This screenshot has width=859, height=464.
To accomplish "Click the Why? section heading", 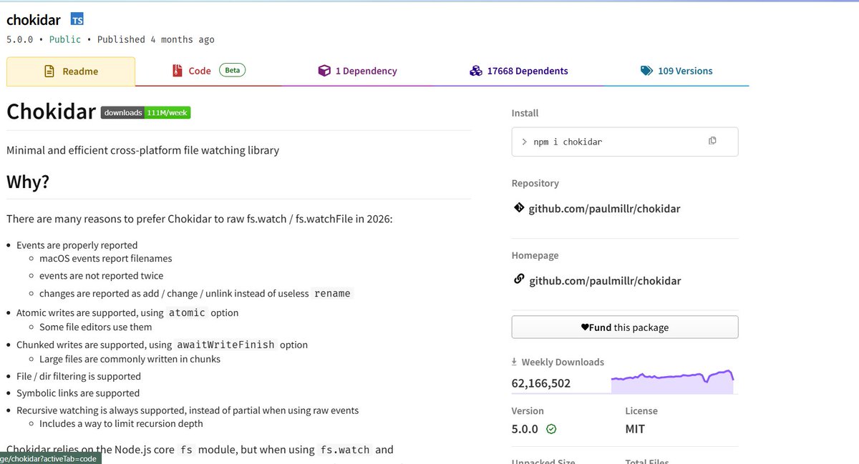I will (x=28, y=182).
